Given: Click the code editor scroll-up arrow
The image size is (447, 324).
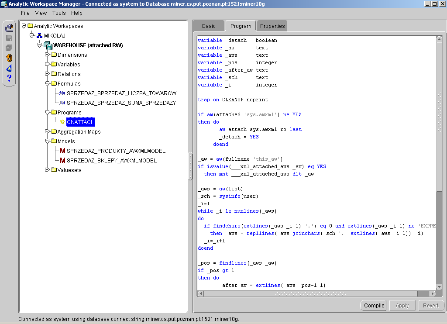Looking at the screenshot, I should pos(439,40).
